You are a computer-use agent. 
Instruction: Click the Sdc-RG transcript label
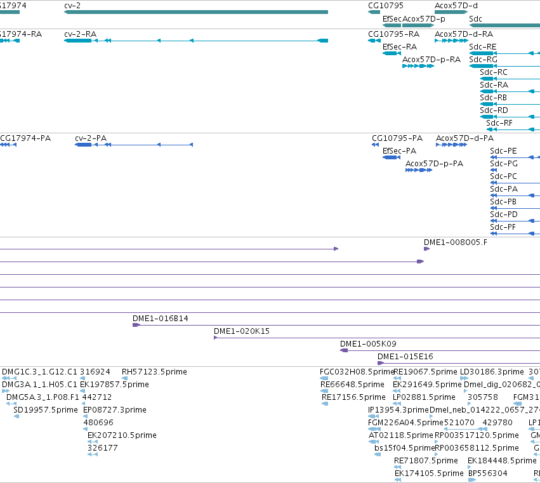[483, 60]
